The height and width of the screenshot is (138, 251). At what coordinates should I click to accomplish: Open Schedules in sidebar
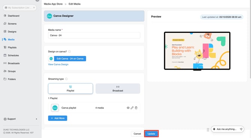pyautogui.click(x=13, y=56)
